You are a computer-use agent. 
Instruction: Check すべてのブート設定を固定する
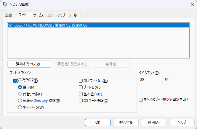(x=141, y=99)
